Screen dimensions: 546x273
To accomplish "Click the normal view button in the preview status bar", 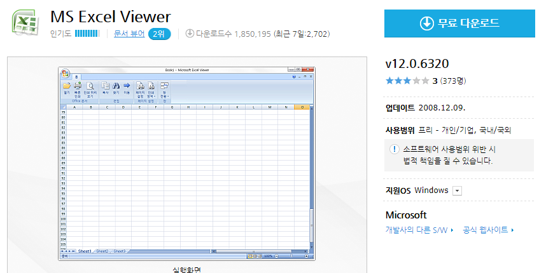I will pos(250,256).
